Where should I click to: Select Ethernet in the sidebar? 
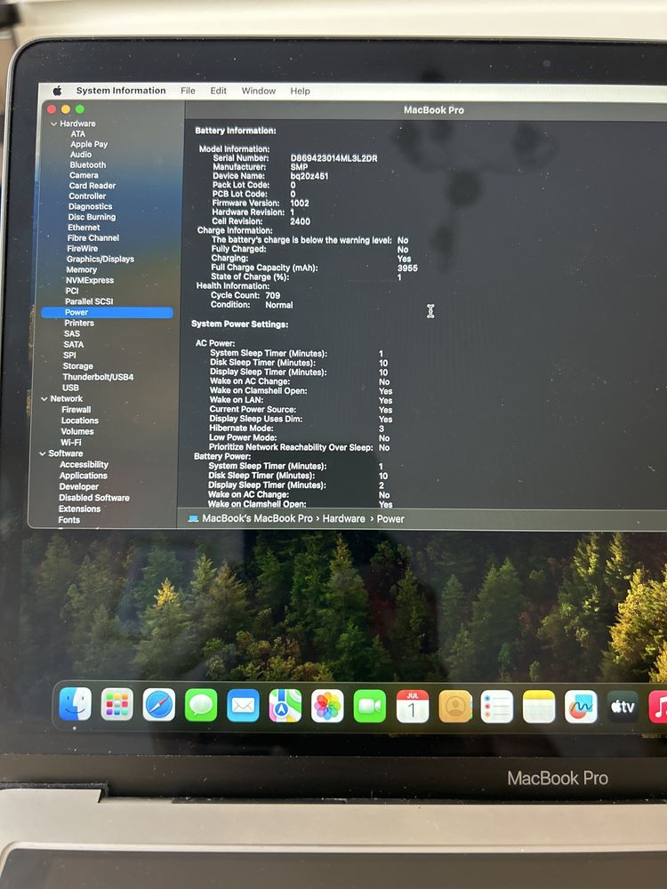tap(84, 228)
